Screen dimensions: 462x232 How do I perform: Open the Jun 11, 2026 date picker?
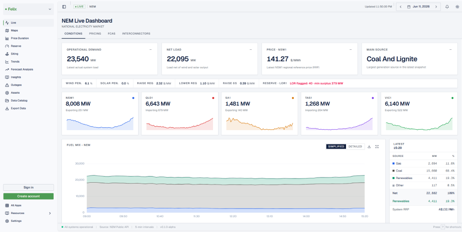coord(419,7)
